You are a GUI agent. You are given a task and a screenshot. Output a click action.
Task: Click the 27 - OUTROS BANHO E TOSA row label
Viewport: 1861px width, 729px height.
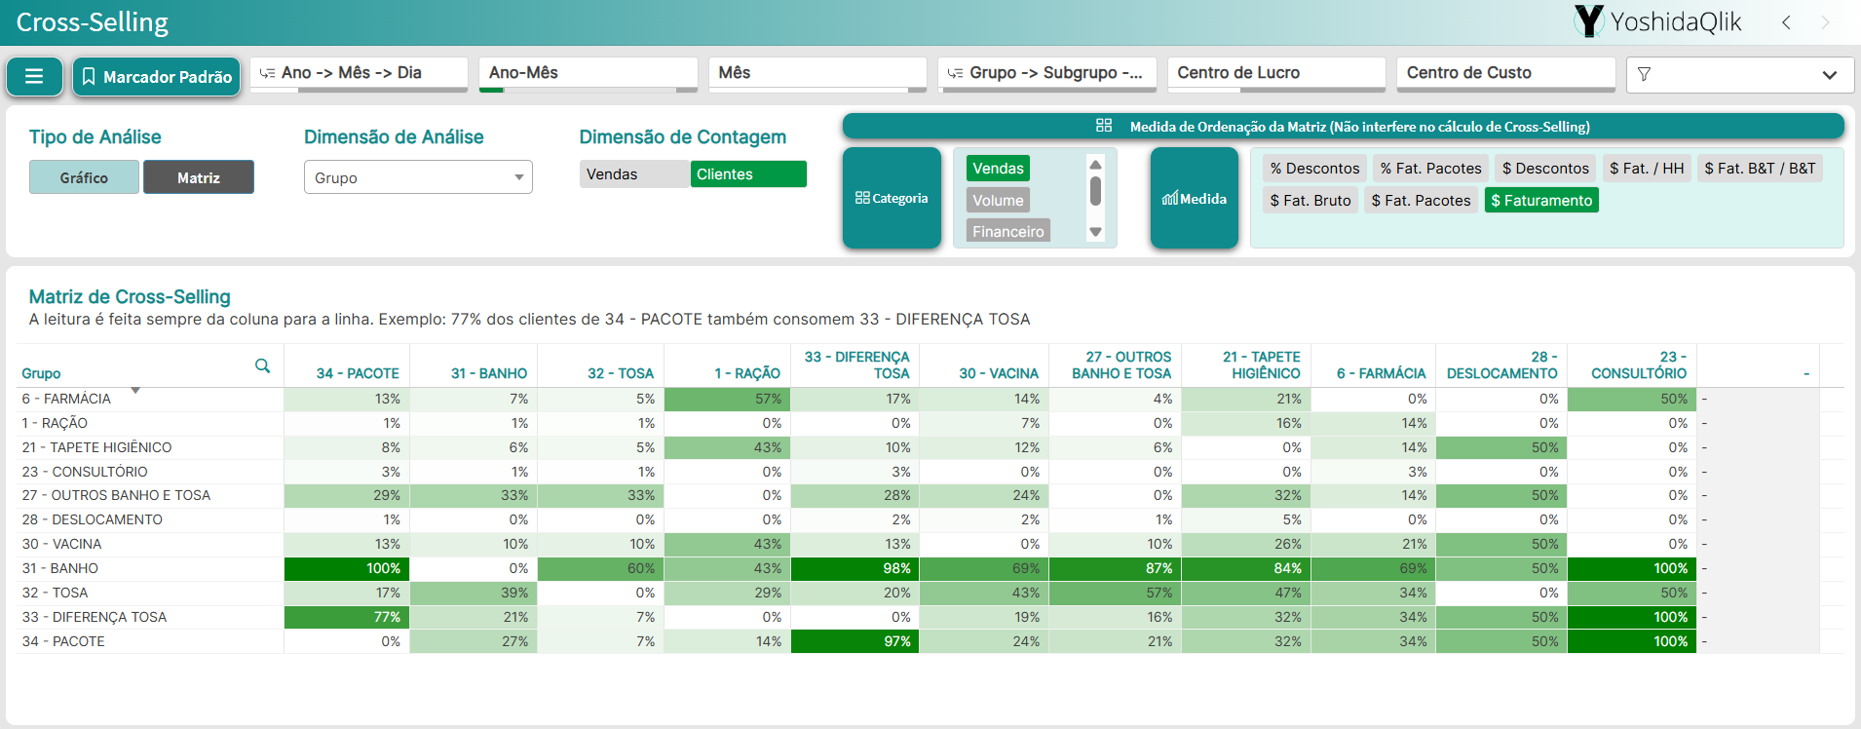(x=116, y=495)
